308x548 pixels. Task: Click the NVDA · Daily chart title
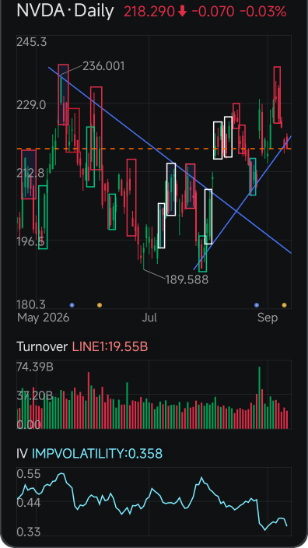click(65, 12)
